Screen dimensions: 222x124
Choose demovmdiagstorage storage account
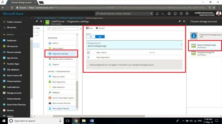[205, 46]
